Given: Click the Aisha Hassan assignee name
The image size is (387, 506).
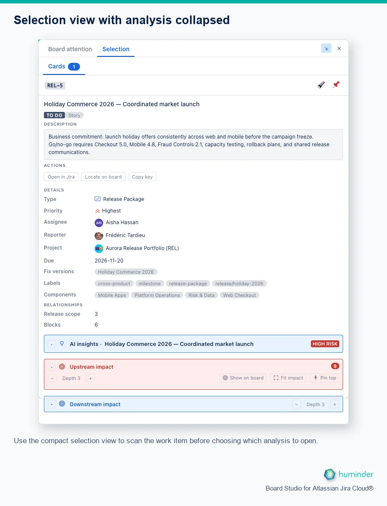Looking at the screenshot, I should (122, 223).
